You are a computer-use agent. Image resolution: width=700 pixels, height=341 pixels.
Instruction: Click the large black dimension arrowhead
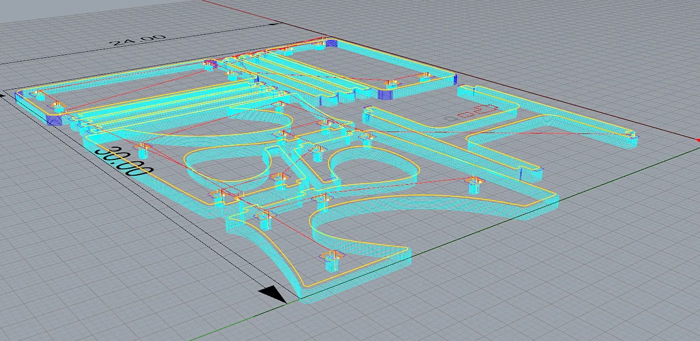(273, 295)
